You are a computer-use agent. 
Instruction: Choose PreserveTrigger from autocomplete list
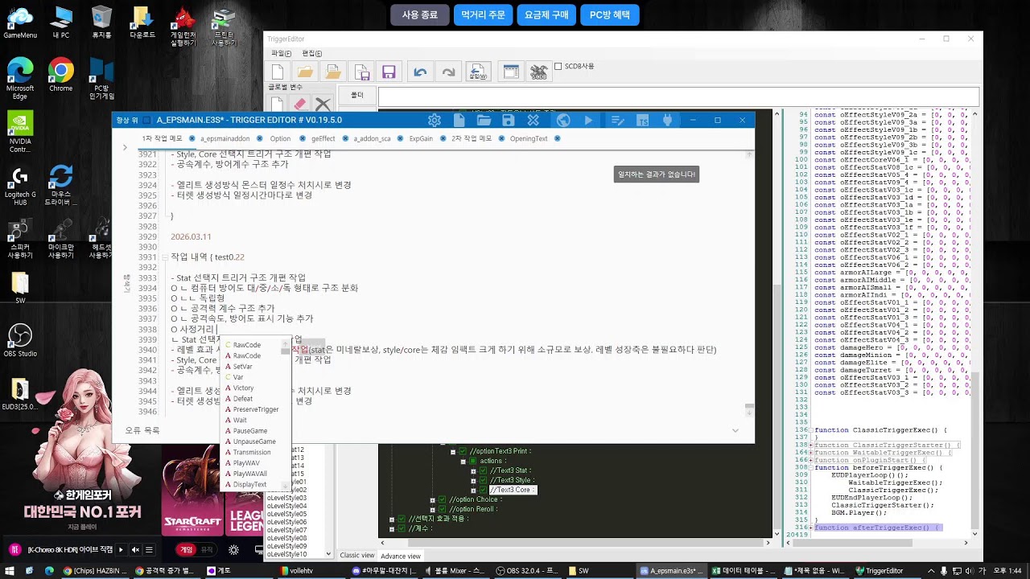[256, 409]
